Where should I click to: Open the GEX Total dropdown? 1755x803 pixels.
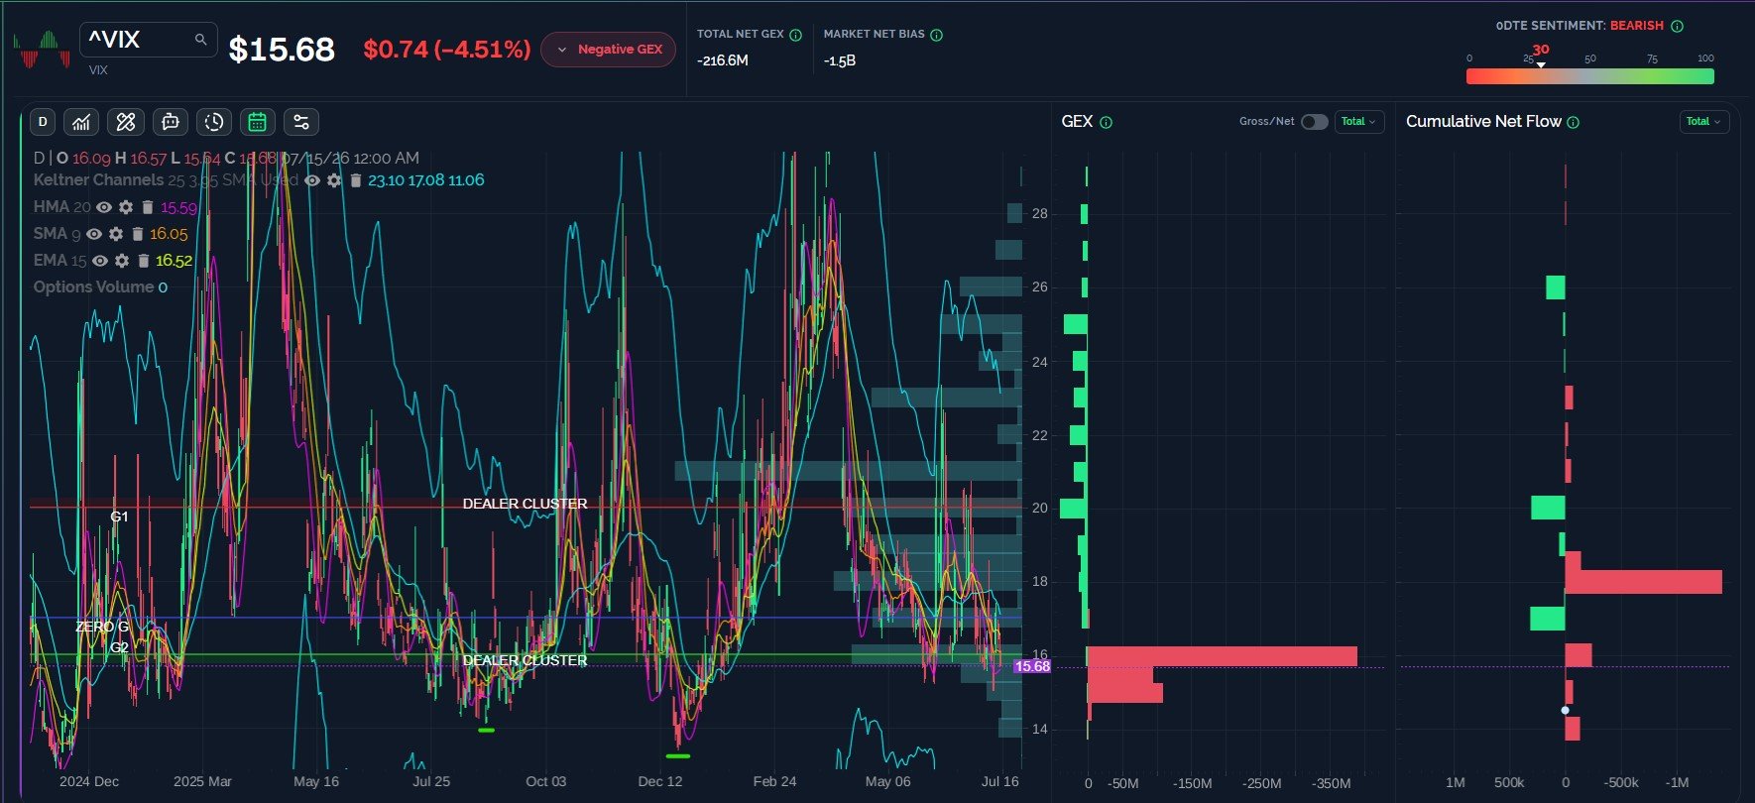[1359, 122]
